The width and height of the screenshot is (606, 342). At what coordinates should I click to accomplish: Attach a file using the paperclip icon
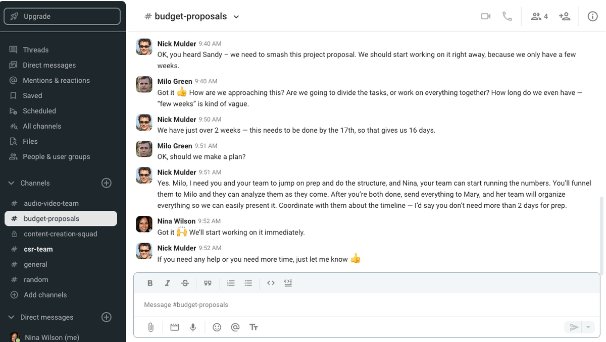(x=150, y=327)
